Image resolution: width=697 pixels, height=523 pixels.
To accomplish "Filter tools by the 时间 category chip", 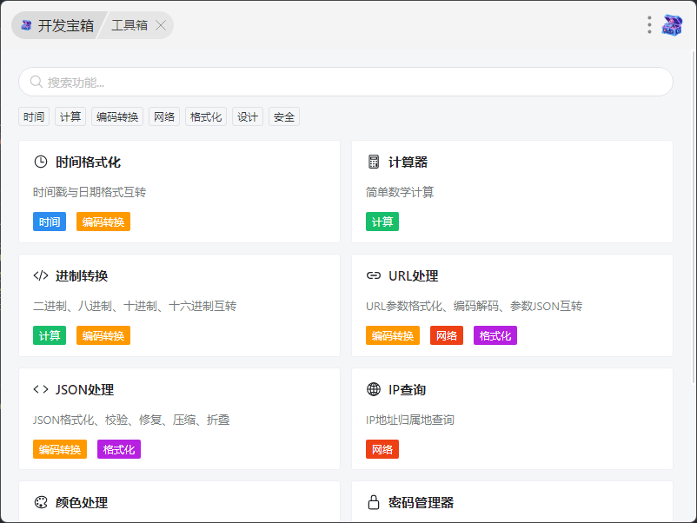I will click(x=34, y=117).
